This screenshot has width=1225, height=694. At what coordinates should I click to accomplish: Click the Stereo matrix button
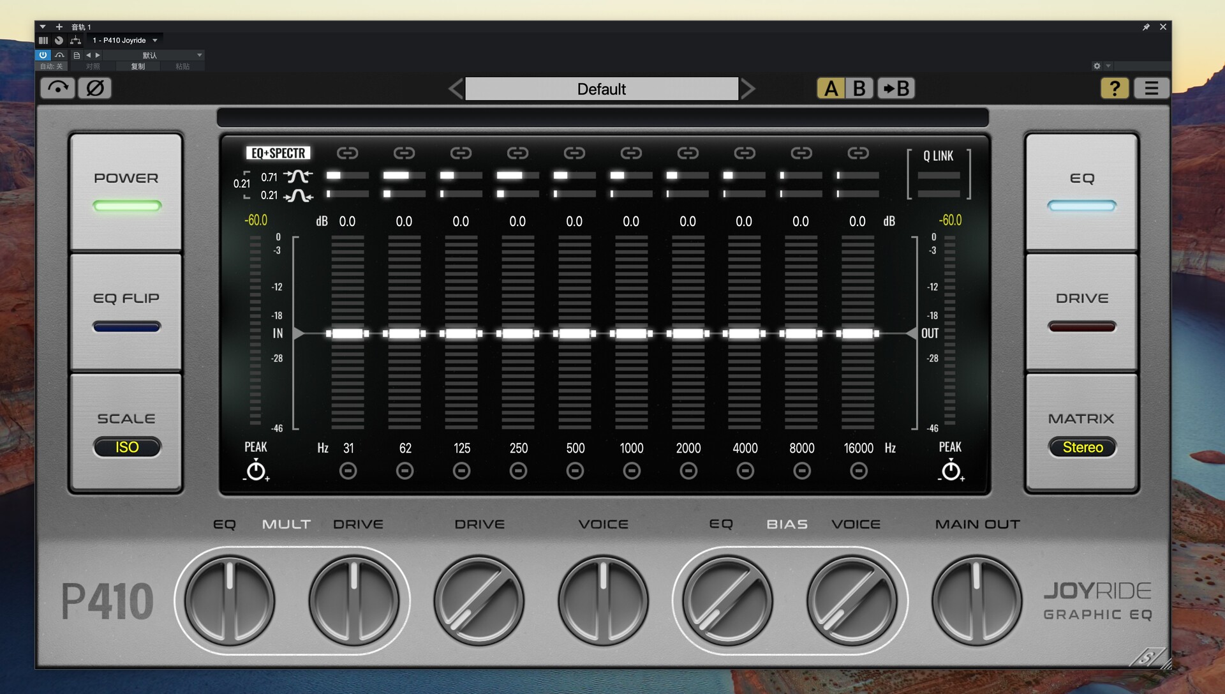[1082, 447]
